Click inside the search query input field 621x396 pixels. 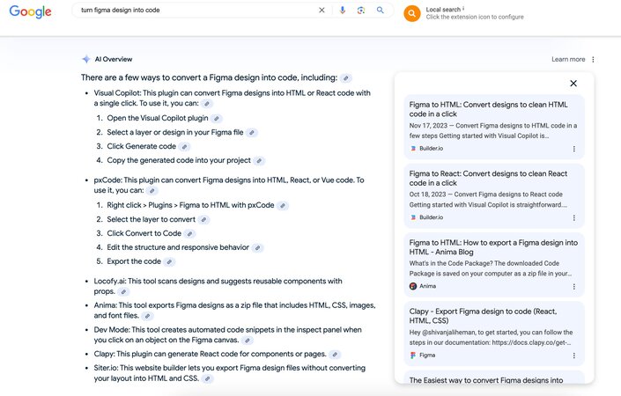tap(194, 11)
